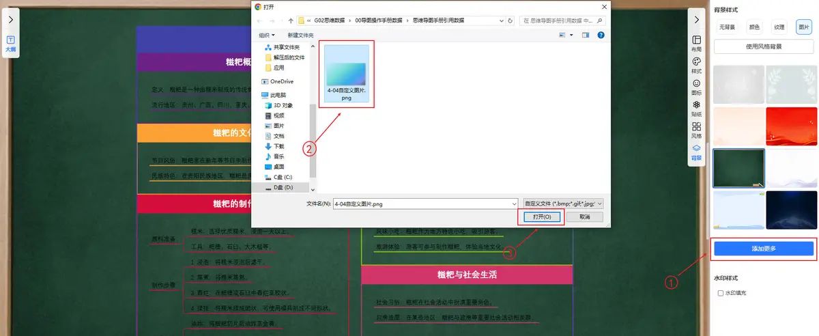Open 下载 downloads folder in tree
The height and width of the screenshot is (336, 819).
click(274, 146)
